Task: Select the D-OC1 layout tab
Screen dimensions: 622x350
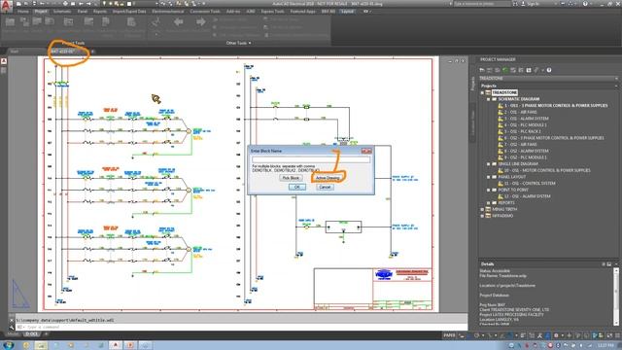Action: coord(31,334)
